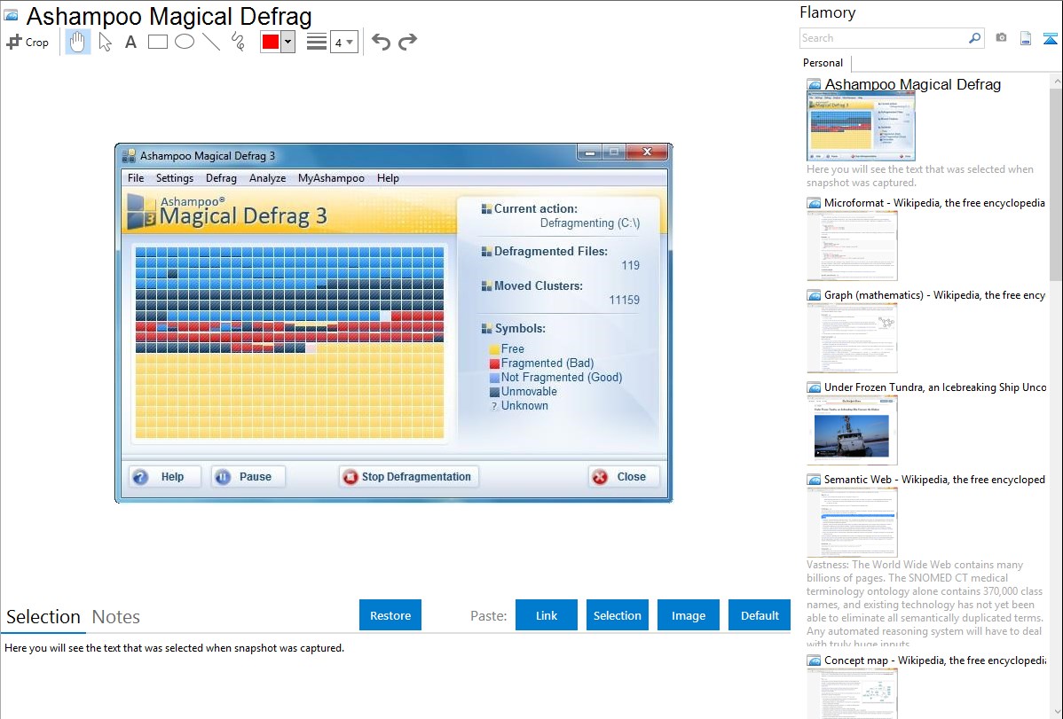Open the Settings menu in Magical Defrag
Screen dimensions: 1063x719
point(175,178)
